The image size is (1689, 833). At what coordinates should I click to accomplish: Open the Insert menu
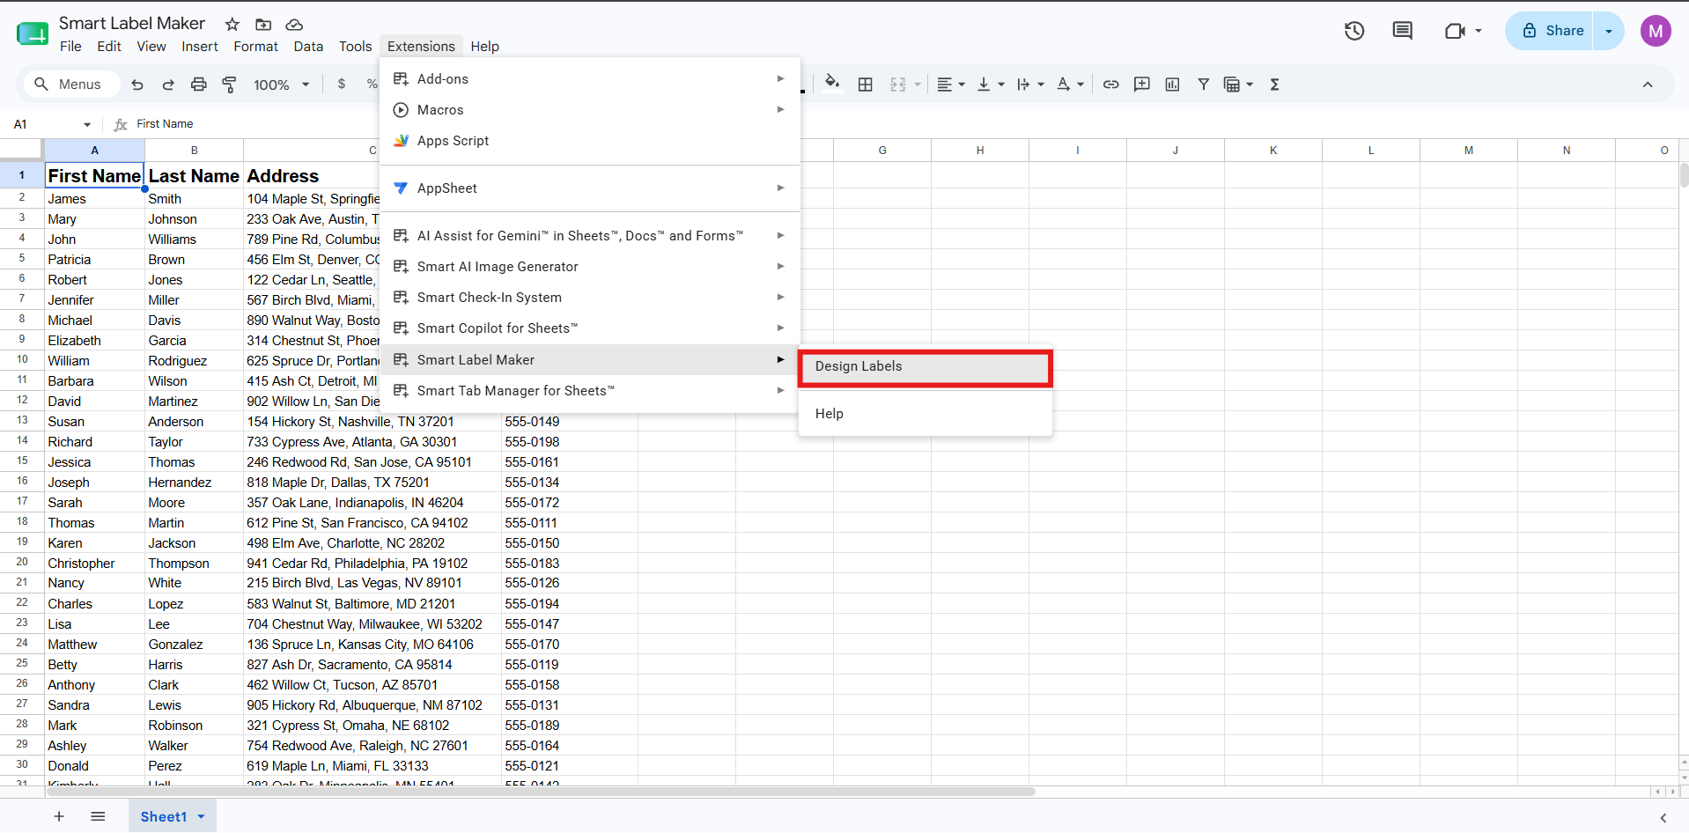click(x=200, y=47)
